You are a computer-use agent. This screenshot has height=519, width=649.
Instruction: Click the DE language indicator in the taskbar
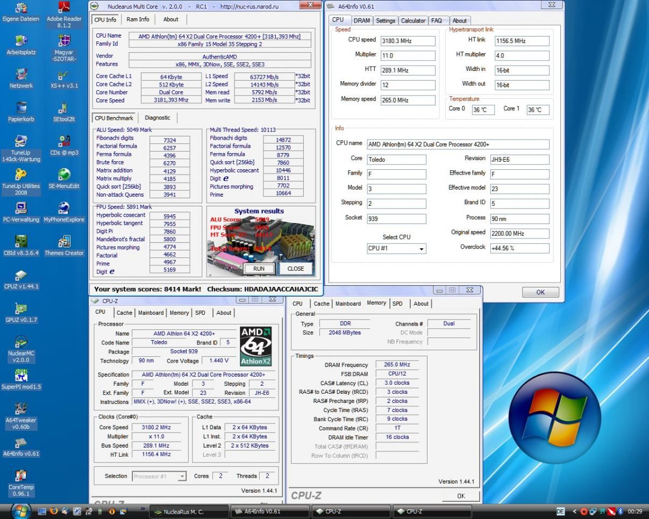tap(560, 511)
